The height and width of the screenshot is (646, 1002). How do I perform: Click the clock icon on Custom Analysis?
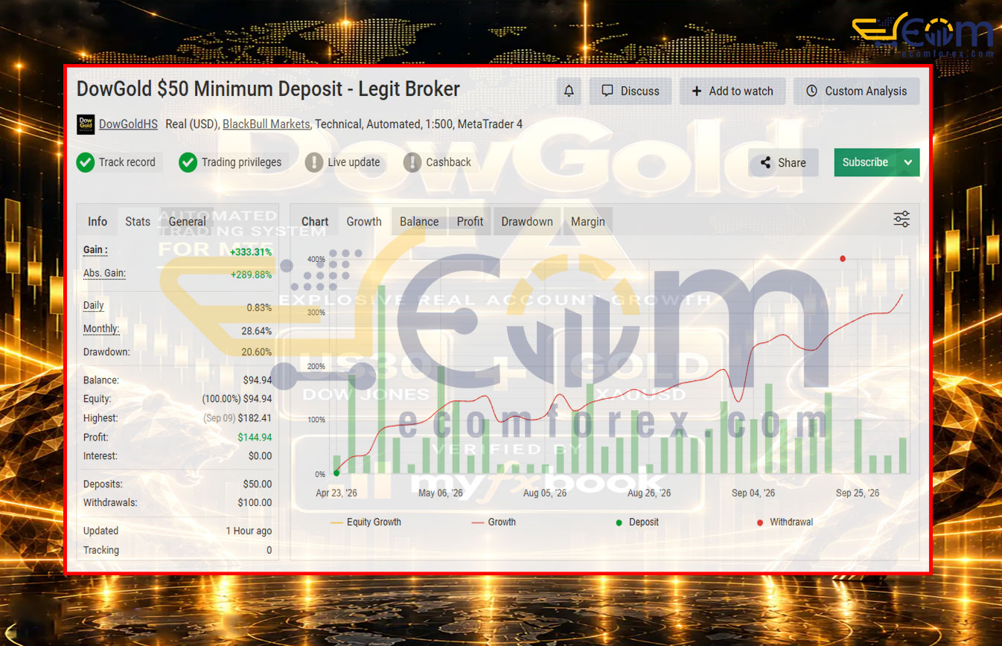[x=811, y=91]
